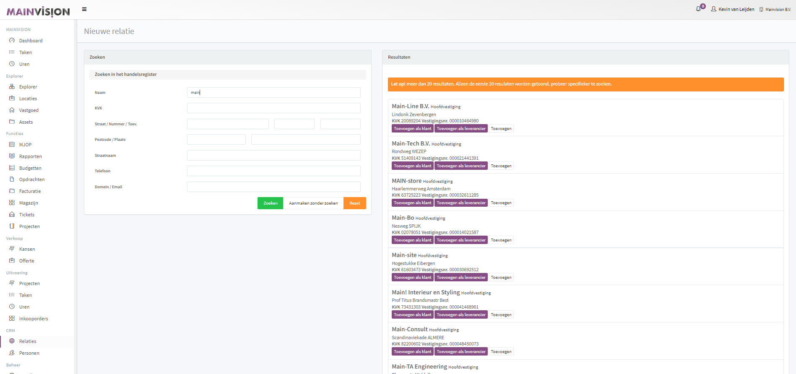Open the Mainvision B.V. company selector

[x=775, y=9]
